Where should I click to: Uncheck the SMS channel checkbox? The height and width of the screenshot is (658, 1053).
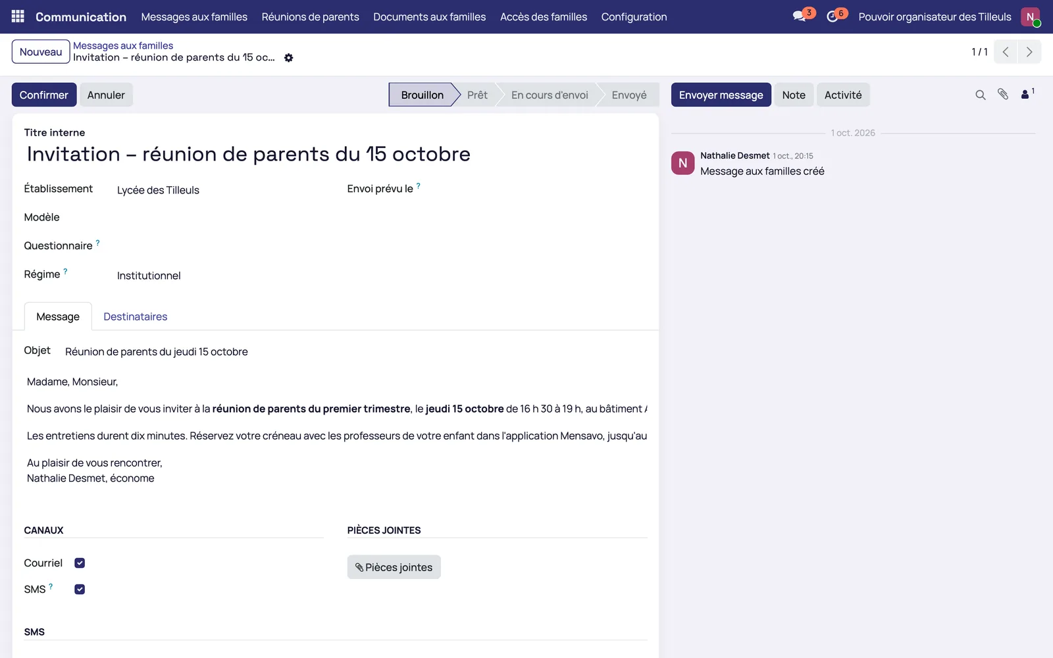coord(80,590)
